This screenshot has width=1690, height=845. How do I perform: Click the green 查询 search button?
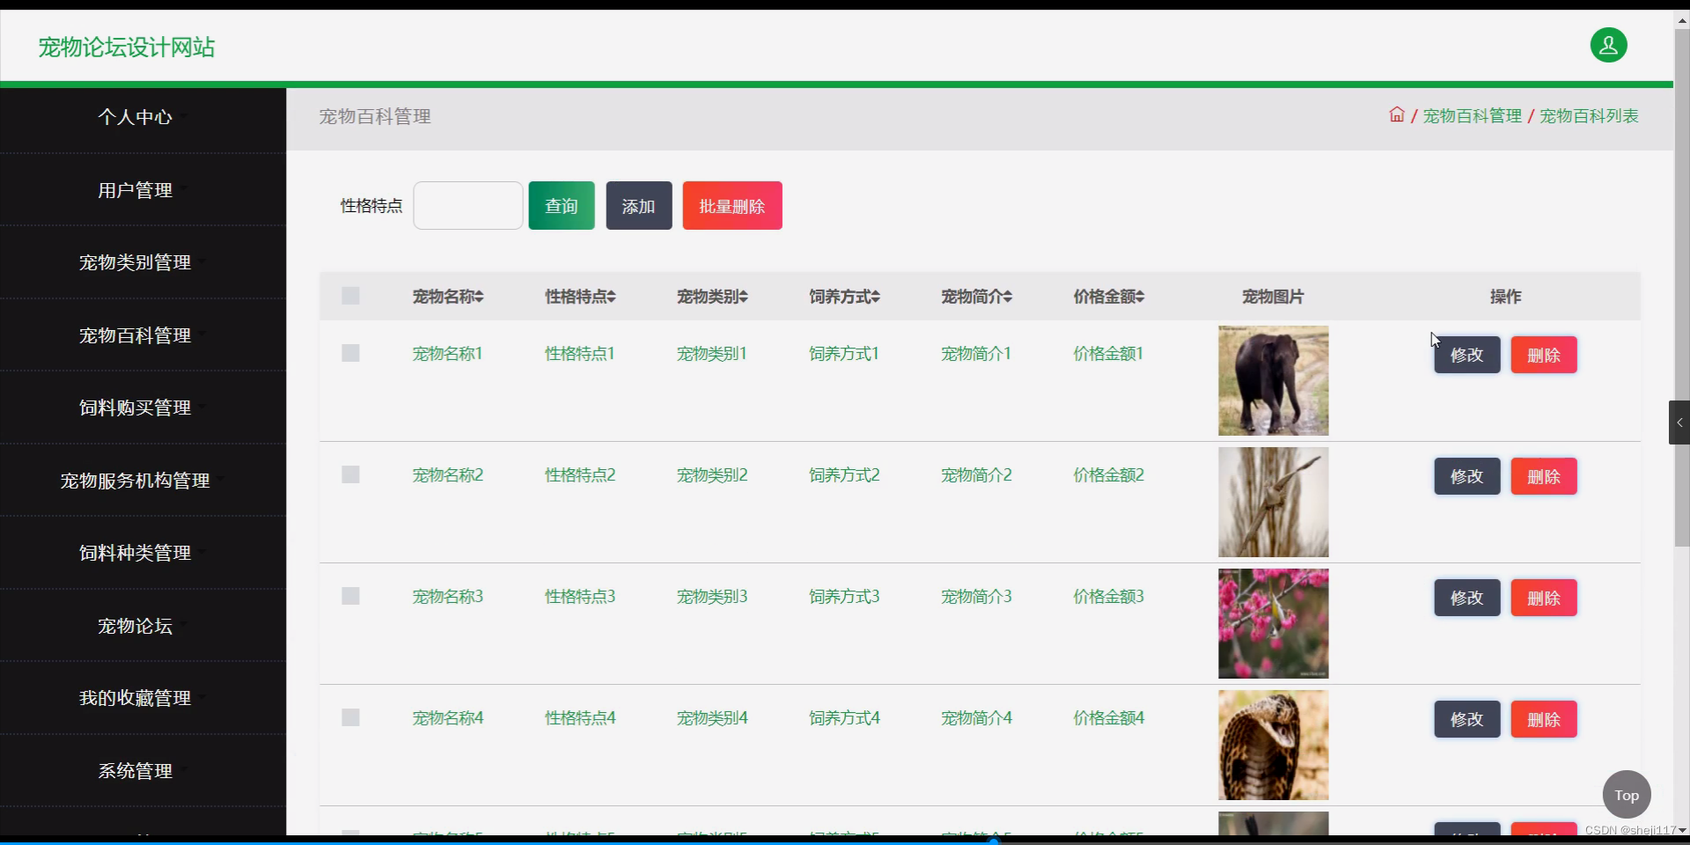click(x=562, y=206)
